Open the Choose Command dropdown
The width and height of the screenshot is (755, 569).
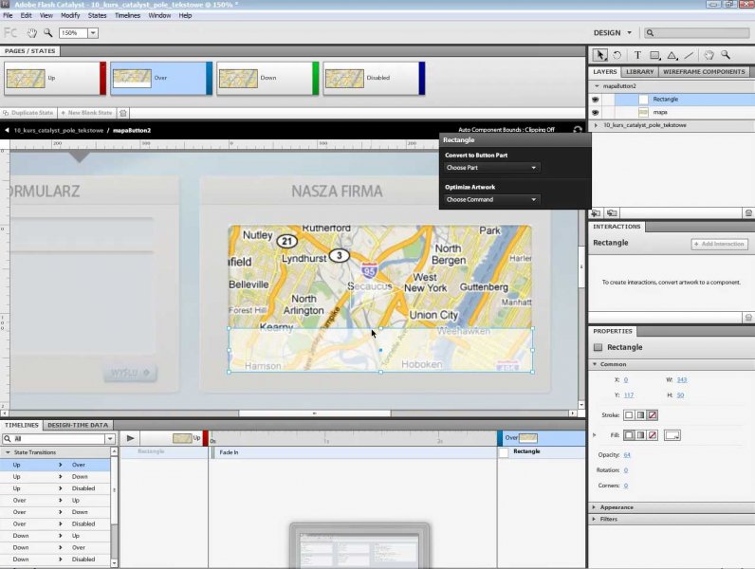tap(491, 200)
